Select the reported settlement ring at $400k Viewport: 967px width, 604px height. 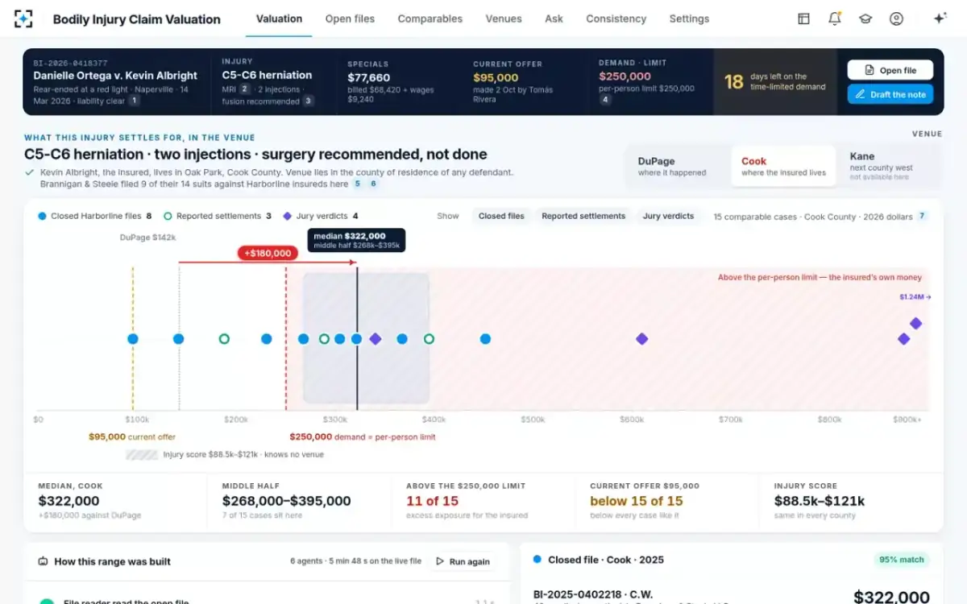(429, 339)
